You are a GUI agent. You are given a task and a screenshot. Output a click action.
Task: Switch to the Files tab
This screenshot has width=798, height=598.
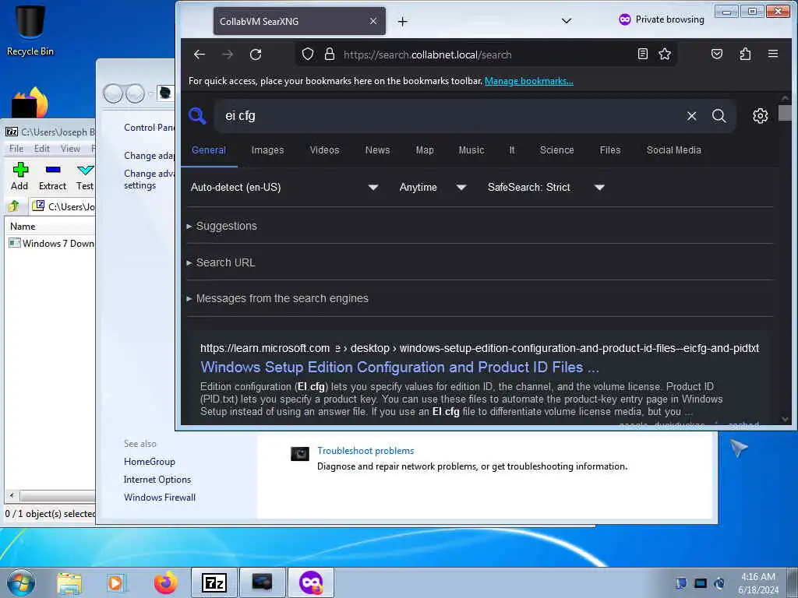(x=609, y=150)
